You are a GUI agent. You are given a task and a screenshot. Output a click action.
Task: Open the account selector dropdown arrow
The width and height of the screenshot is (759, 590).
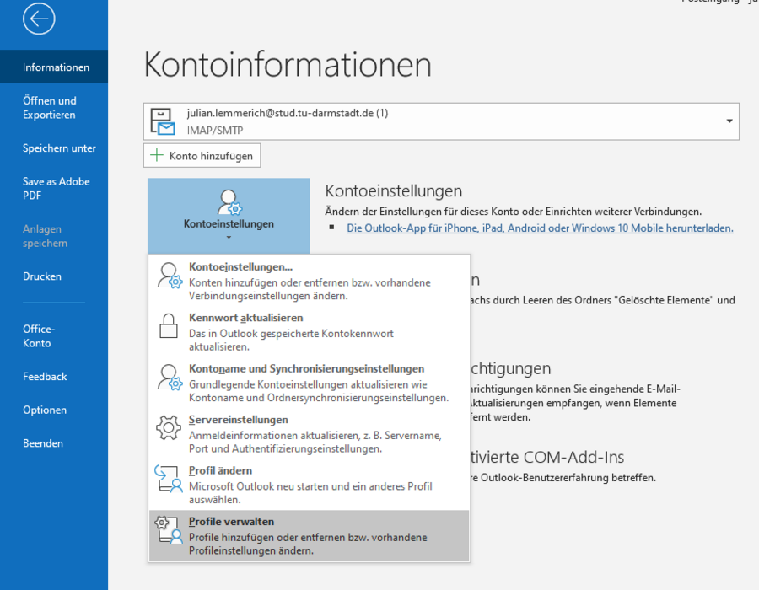(729, 121)
